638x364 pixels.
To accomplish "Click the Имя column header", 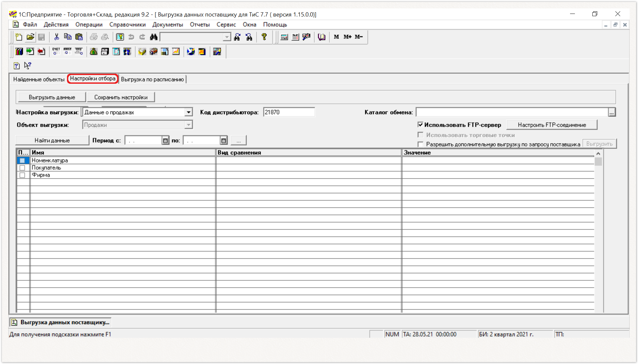I will tap(123, 153).
